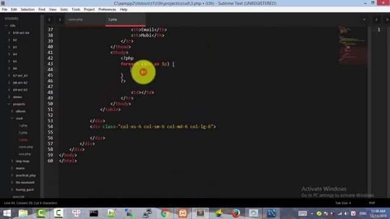Open the ENG language indicator
This screenshot has height=219, width=390.
tap(363, 214)
